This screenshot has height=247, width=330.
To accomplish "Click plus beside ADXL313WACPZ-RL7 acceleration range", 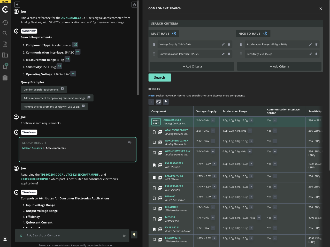I will [250, 151].
